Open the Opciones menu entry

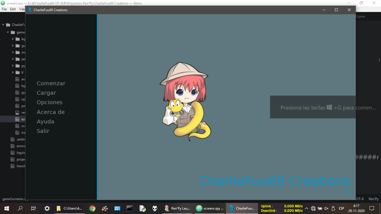[49, 102]
